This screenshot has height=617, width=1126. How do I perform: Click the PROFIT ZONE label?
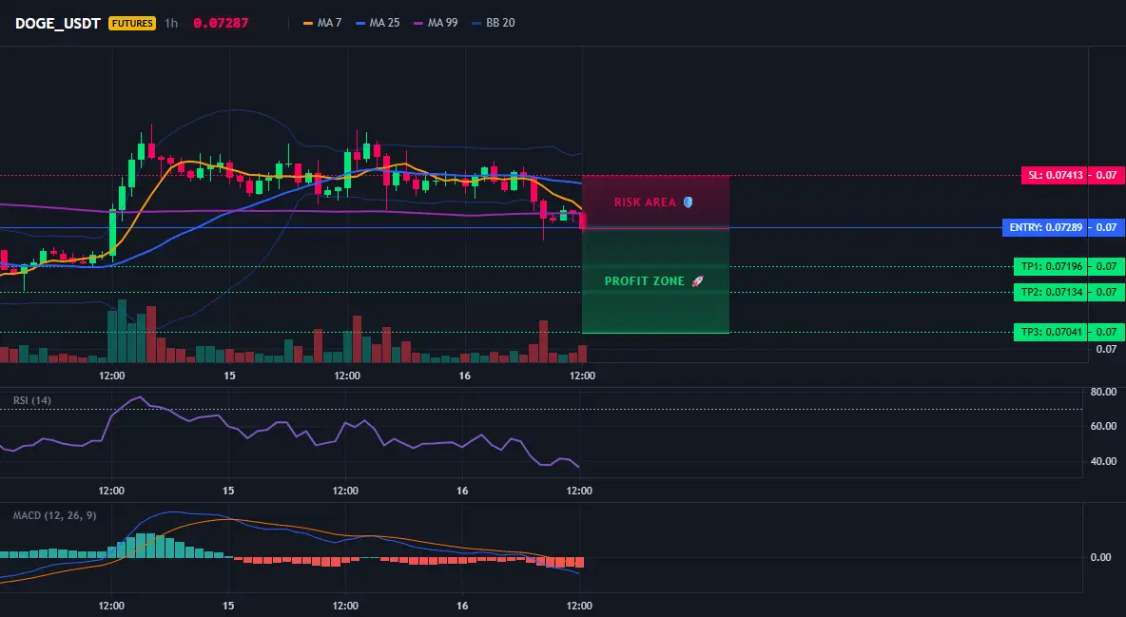tap(644, 281)
